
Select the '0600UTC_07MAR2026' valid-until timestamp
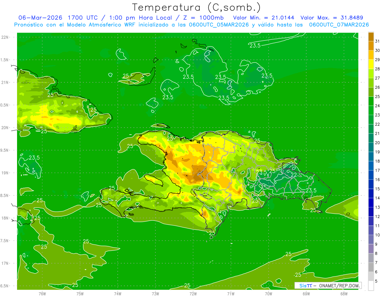[x=339, y=24]
